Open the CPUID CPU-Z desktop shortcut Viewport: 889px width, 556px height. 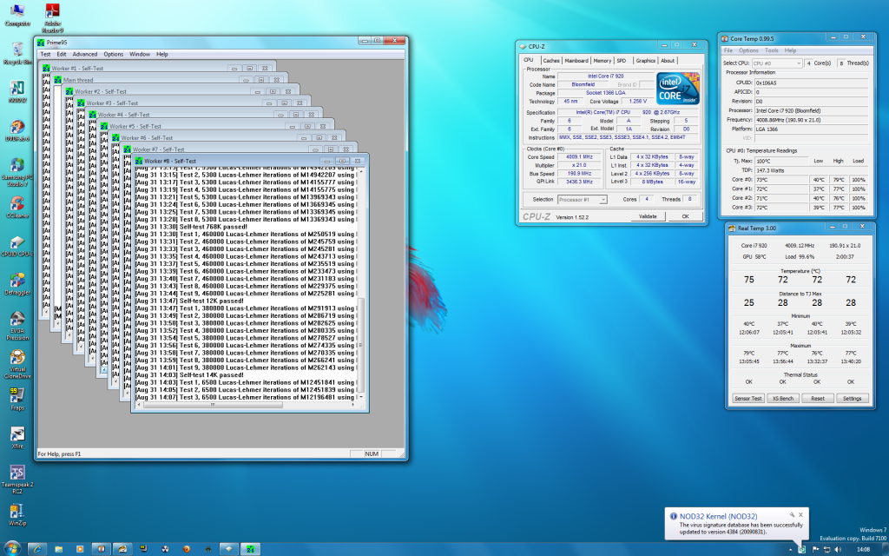click(17, 246)
